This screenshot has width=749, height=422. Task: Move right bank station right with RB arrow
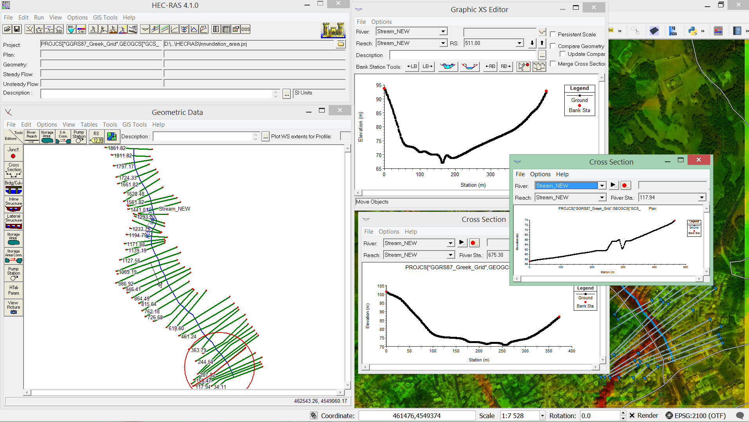(x=506, y=66)
